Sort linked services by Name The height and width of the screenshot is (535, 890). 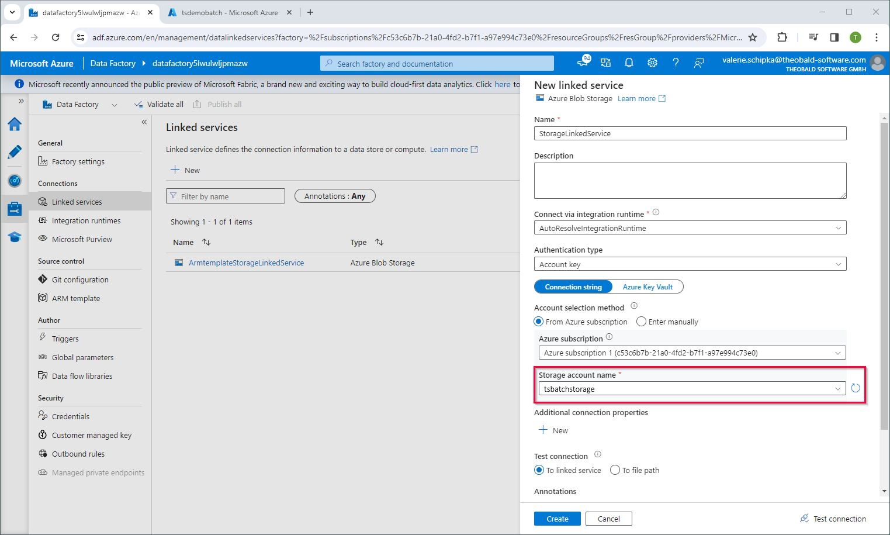(x=206, y=242)
